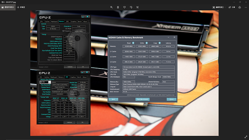The width and height of the screenshot is (249, 140).
Task: Close the upper CPU-Z window with X
Action: coord(87,17)
